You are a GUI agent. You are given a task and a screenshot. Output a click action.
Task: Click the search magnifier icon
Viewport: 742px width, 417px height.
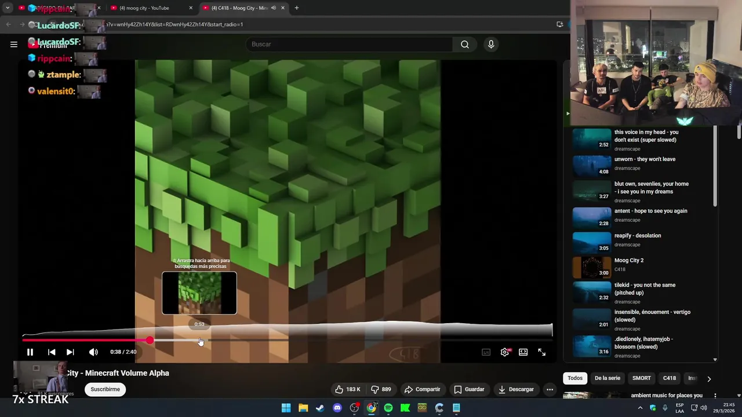click(x=465, y=44)
